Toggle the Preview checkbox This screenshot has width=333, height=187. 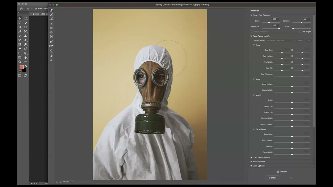click(x=278, y=172)
